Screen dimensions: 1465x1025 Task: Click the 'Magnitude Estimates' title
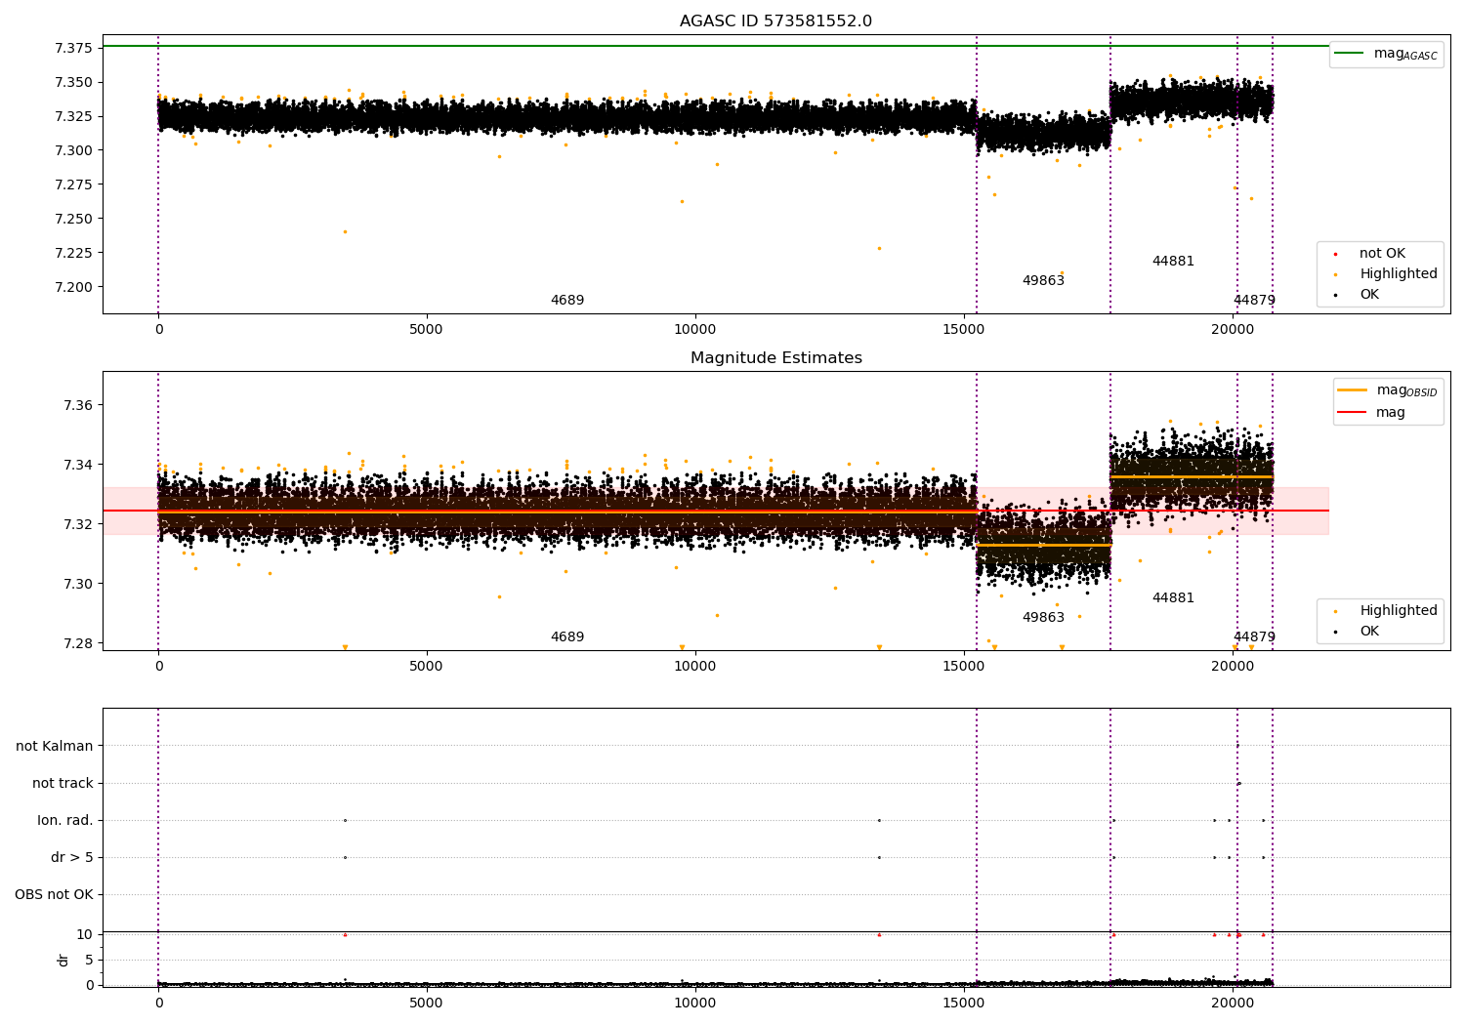(775, 358)
